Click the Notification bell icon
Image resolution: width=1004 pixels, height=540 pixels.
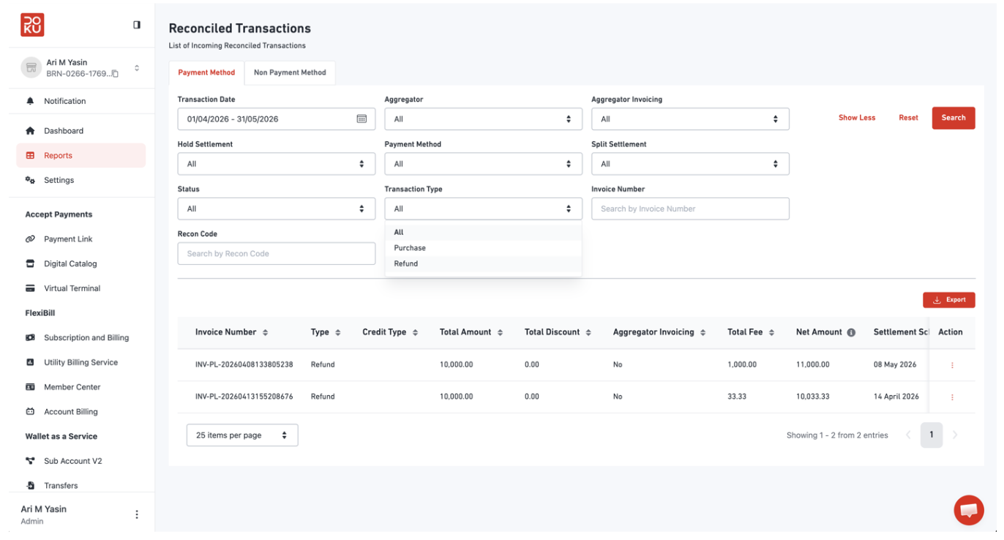(30, 101)
